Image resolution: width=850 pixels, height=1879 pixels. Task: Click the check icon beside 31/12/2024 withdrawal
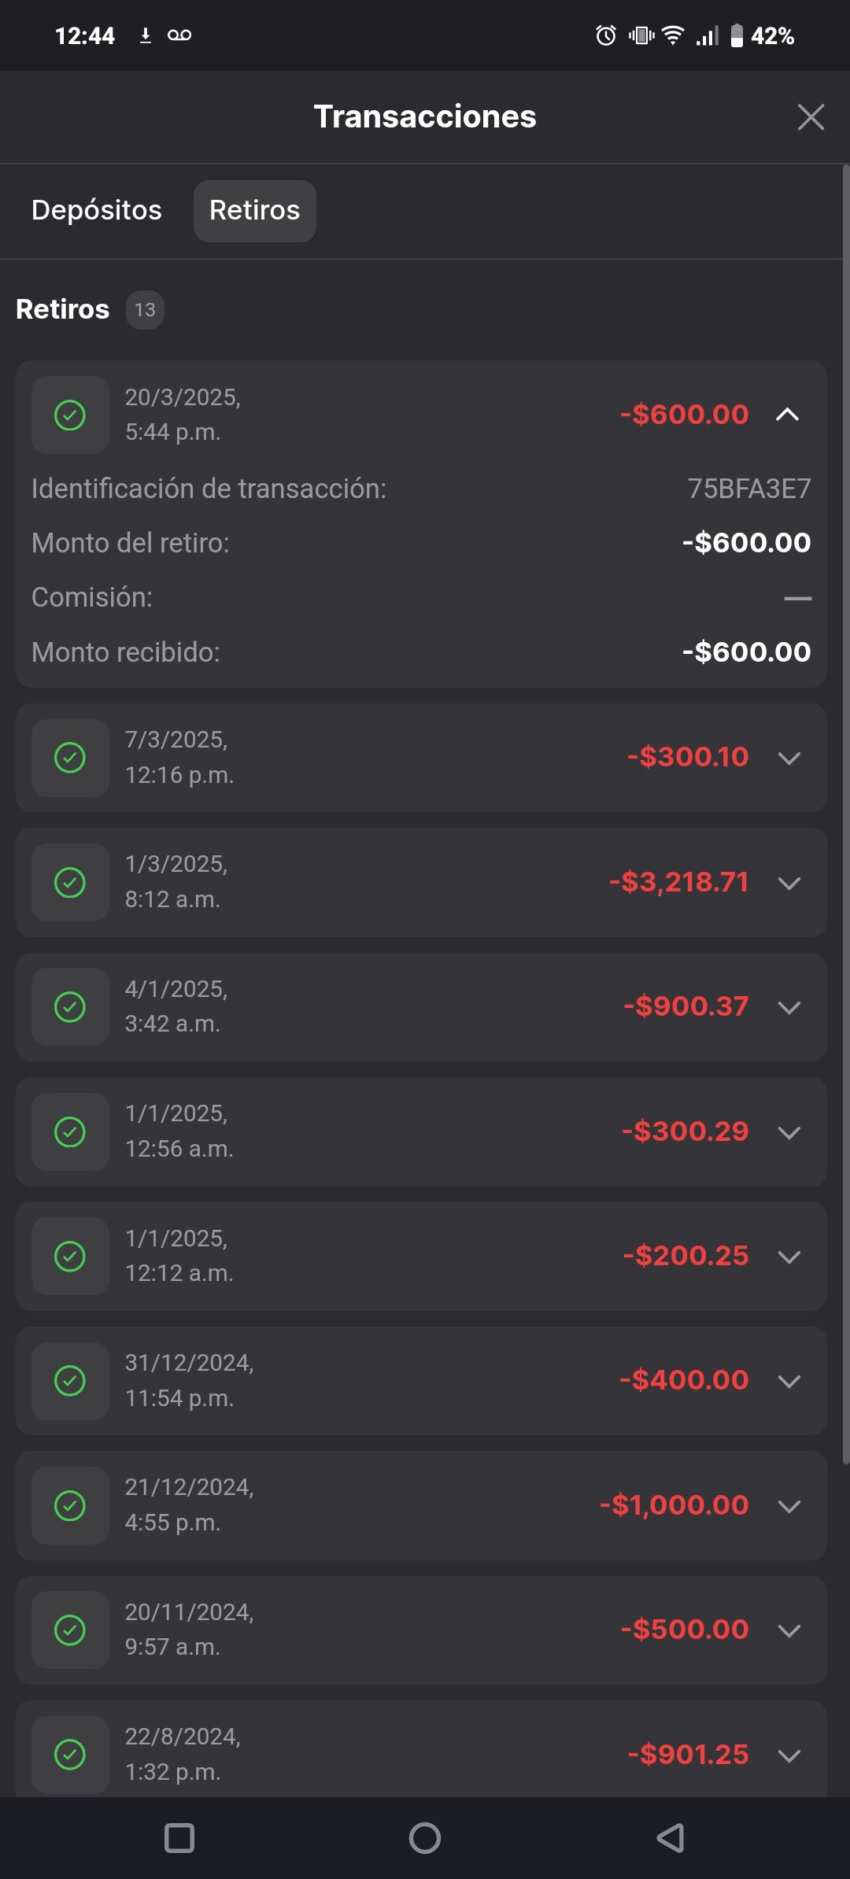70,1381
